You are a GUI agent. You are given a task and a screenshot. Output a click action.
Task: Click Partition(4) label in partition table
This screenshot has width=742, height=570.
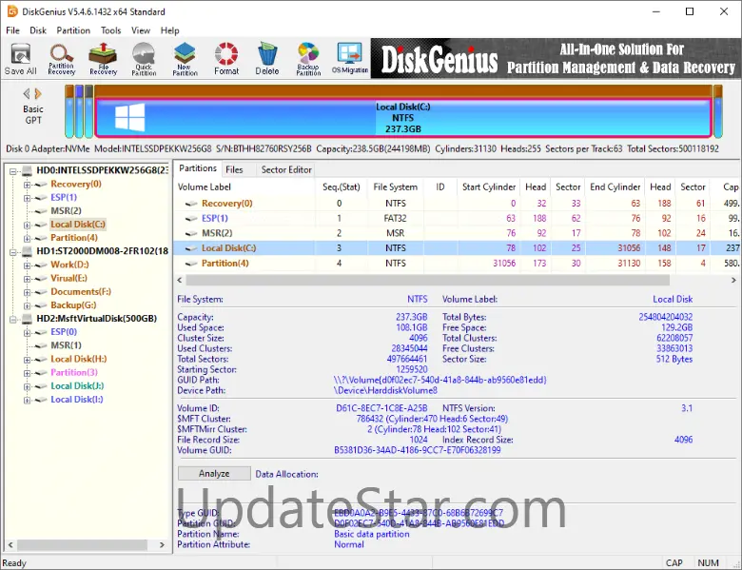tap(225, 264)
